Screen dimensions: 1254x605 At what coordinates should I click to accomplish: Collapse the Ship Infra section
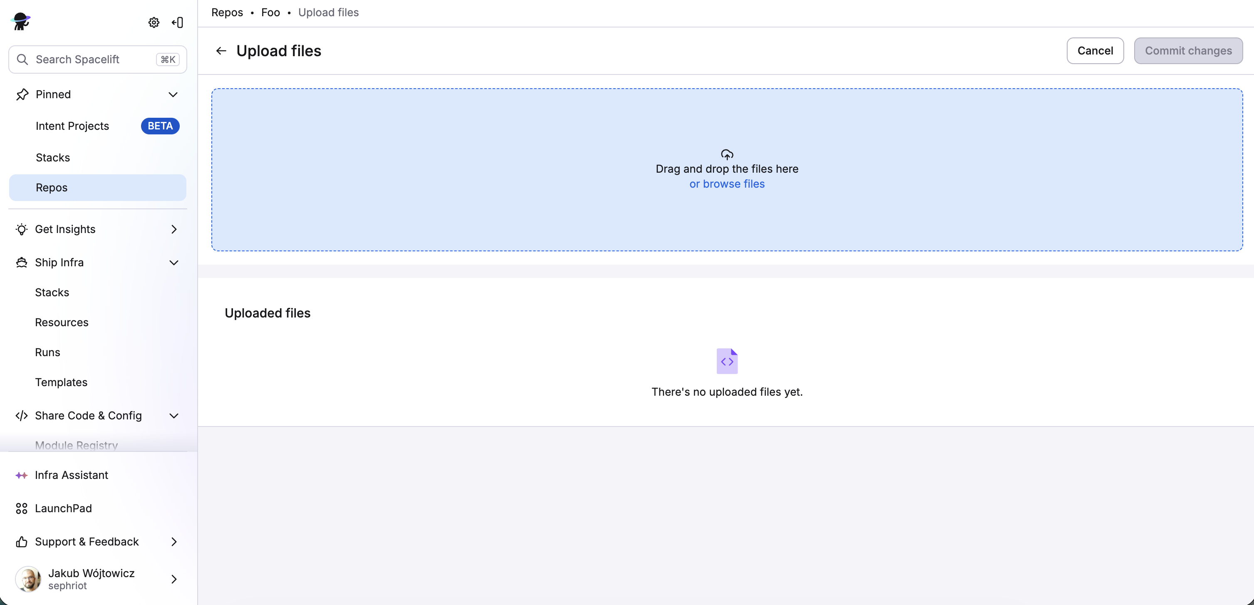(x=173, y=262)
